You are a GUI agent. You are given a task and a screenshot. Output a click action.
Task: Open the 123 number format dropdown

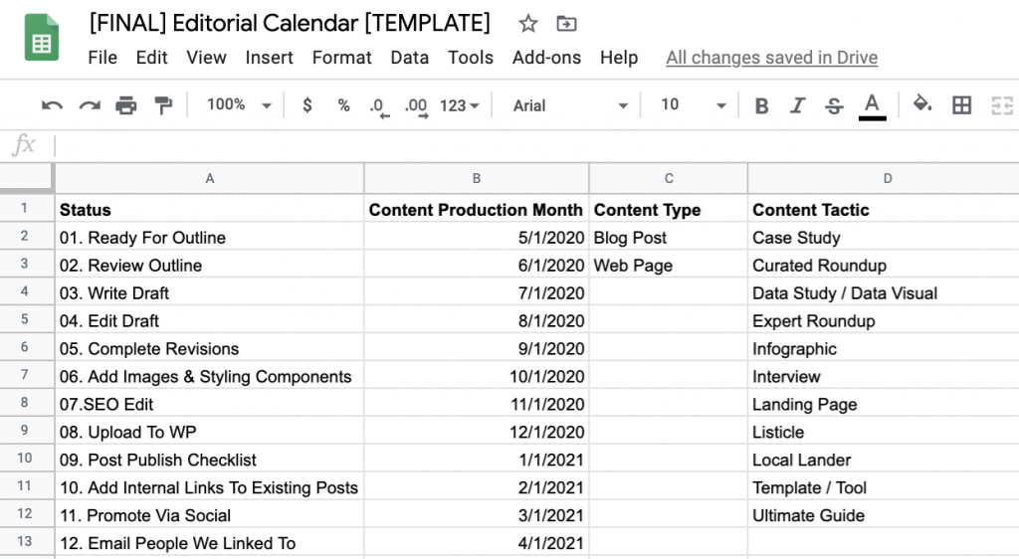point(460,105)
